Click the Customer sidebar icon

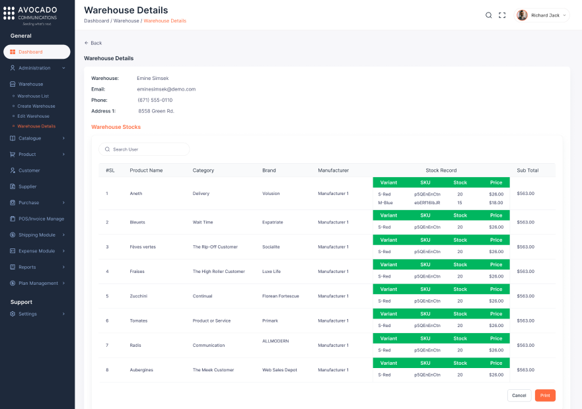(x=13, y=170)
